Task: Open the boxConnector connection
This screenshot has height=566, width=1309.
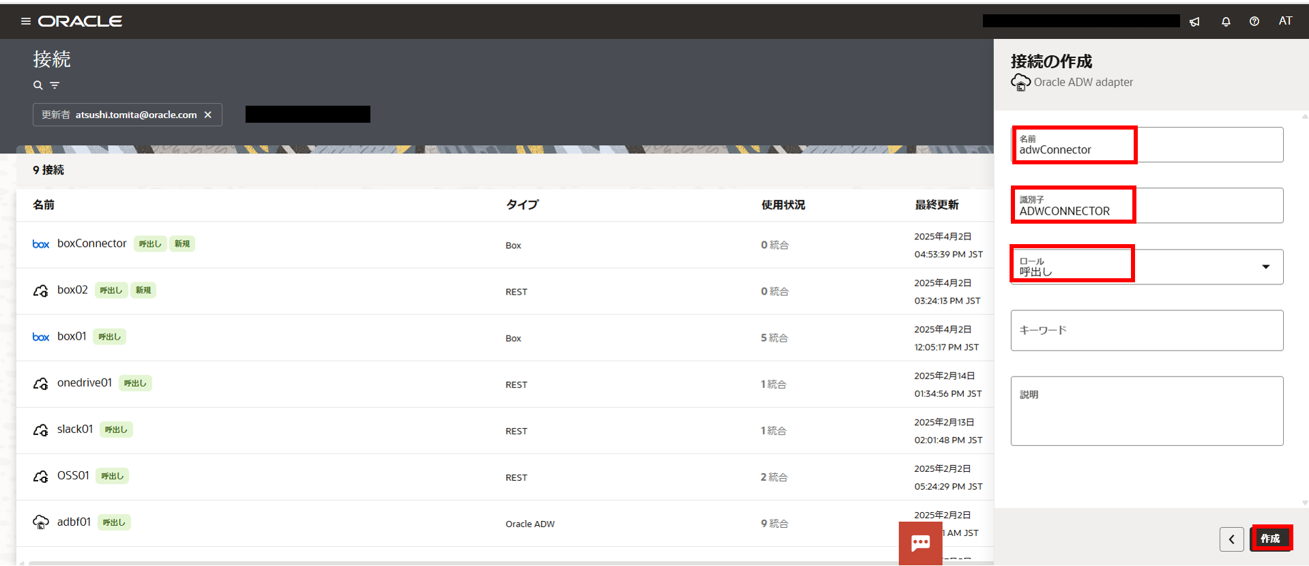Action: [91, 243]
